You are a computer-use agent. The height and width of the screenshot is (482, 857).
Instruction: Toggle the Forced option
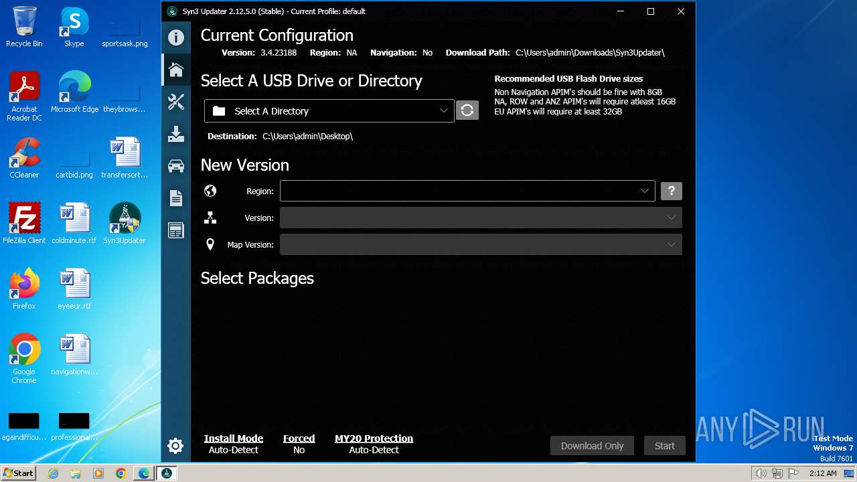click(299, 444)
